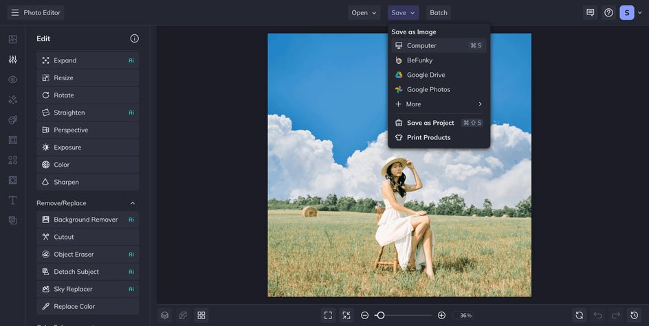Open the Expand AI tool

tap(88, 60)
